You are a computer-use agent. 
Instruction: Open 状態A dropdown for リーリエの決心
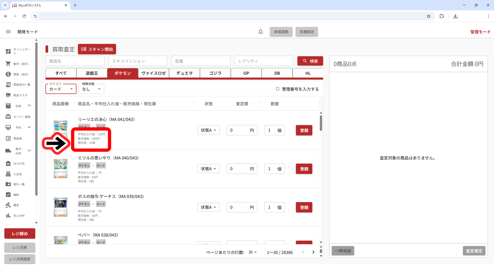[x=208, y=130]
